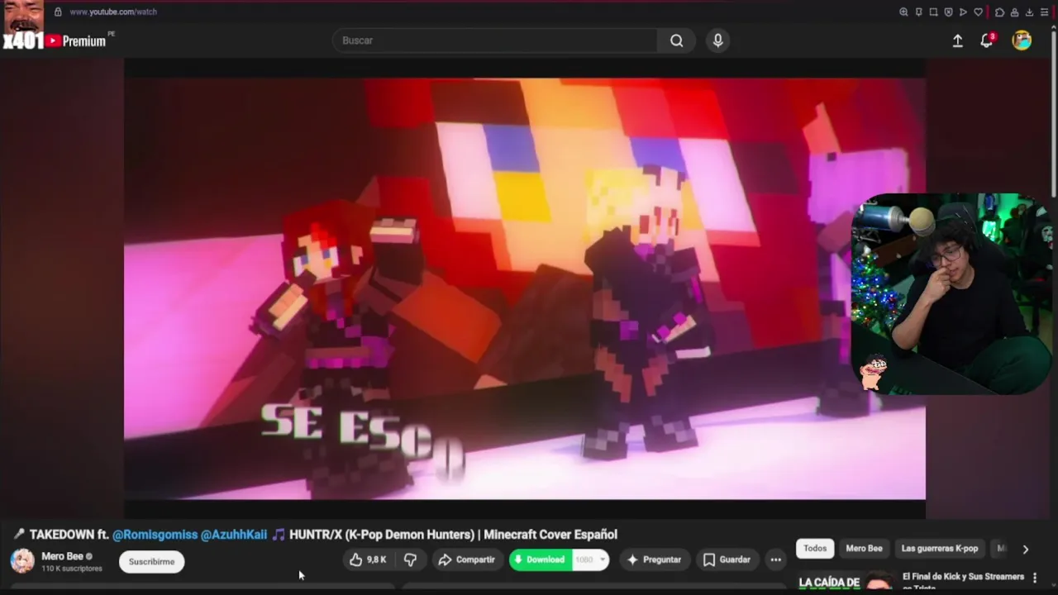
Task: Add page to bookmarks with heart icon
Action: coord(979,12)
